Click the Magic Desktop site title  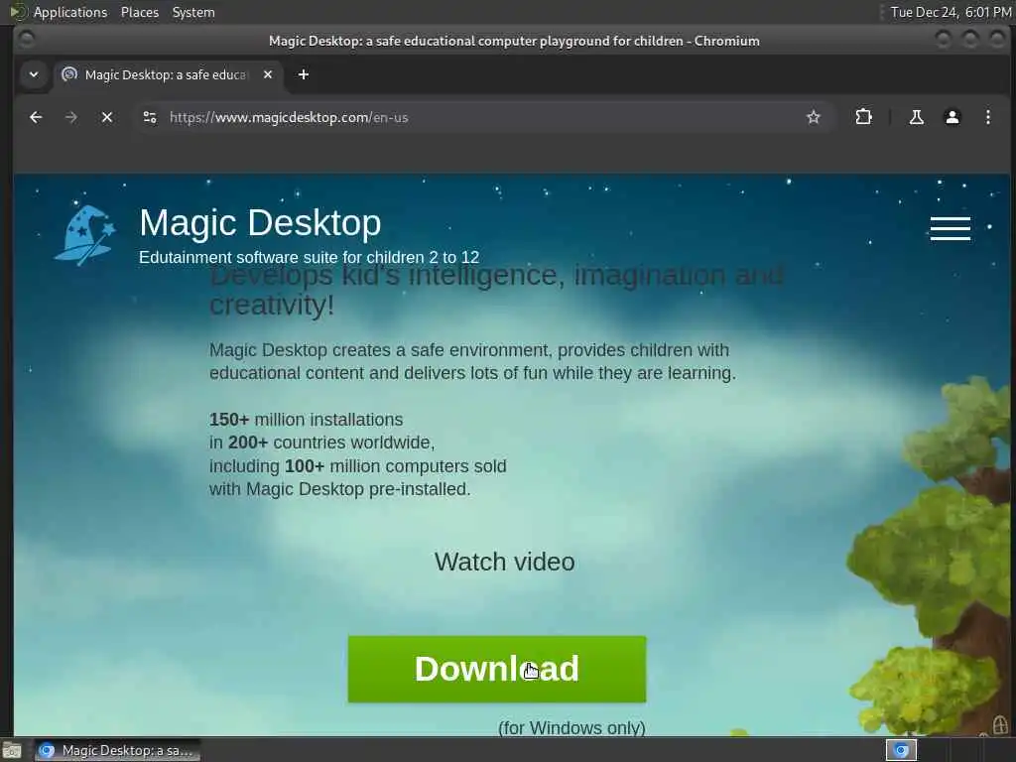260,223
